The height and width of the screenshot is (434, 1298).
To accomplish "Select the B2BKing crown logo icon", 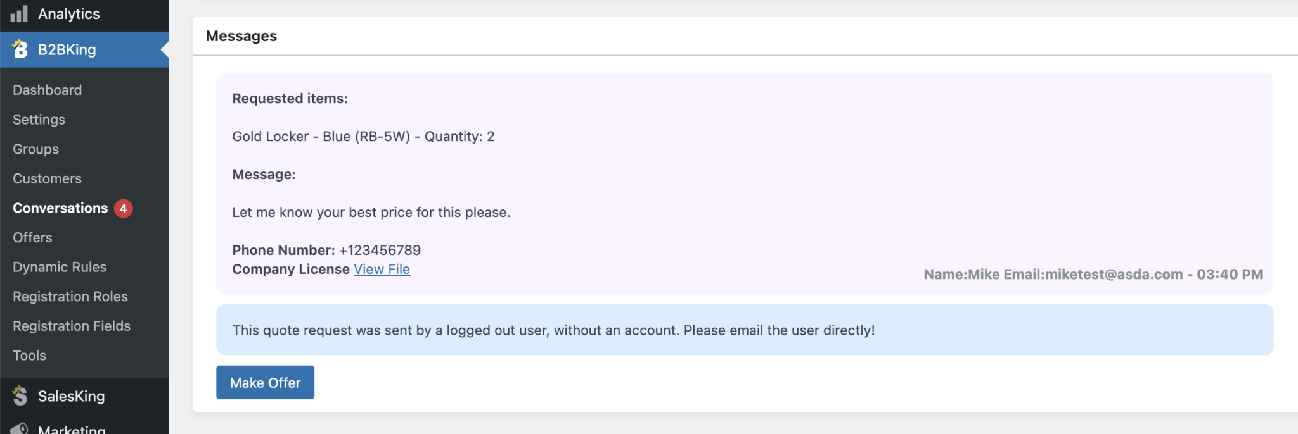I will (18, 49).
